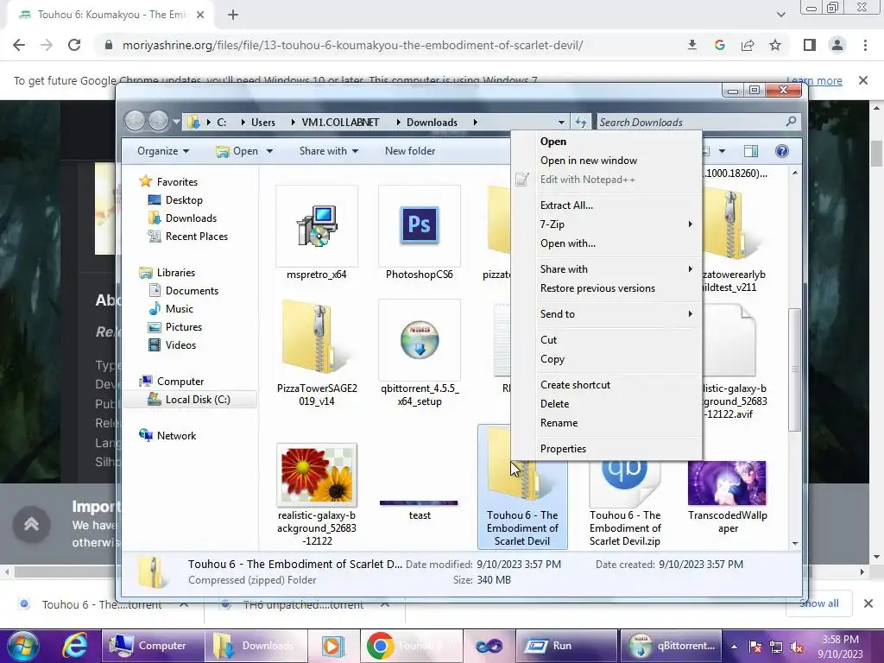The width and height of the screenshot is (884, 663).
Task: Choose Open in the context menu
Action: (x=617, y=142)
